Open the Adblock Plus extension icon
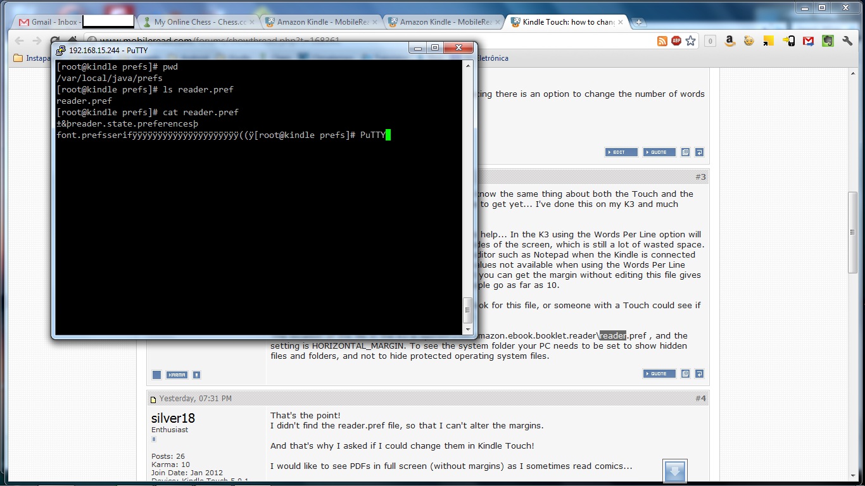 (x=676, y=41)
